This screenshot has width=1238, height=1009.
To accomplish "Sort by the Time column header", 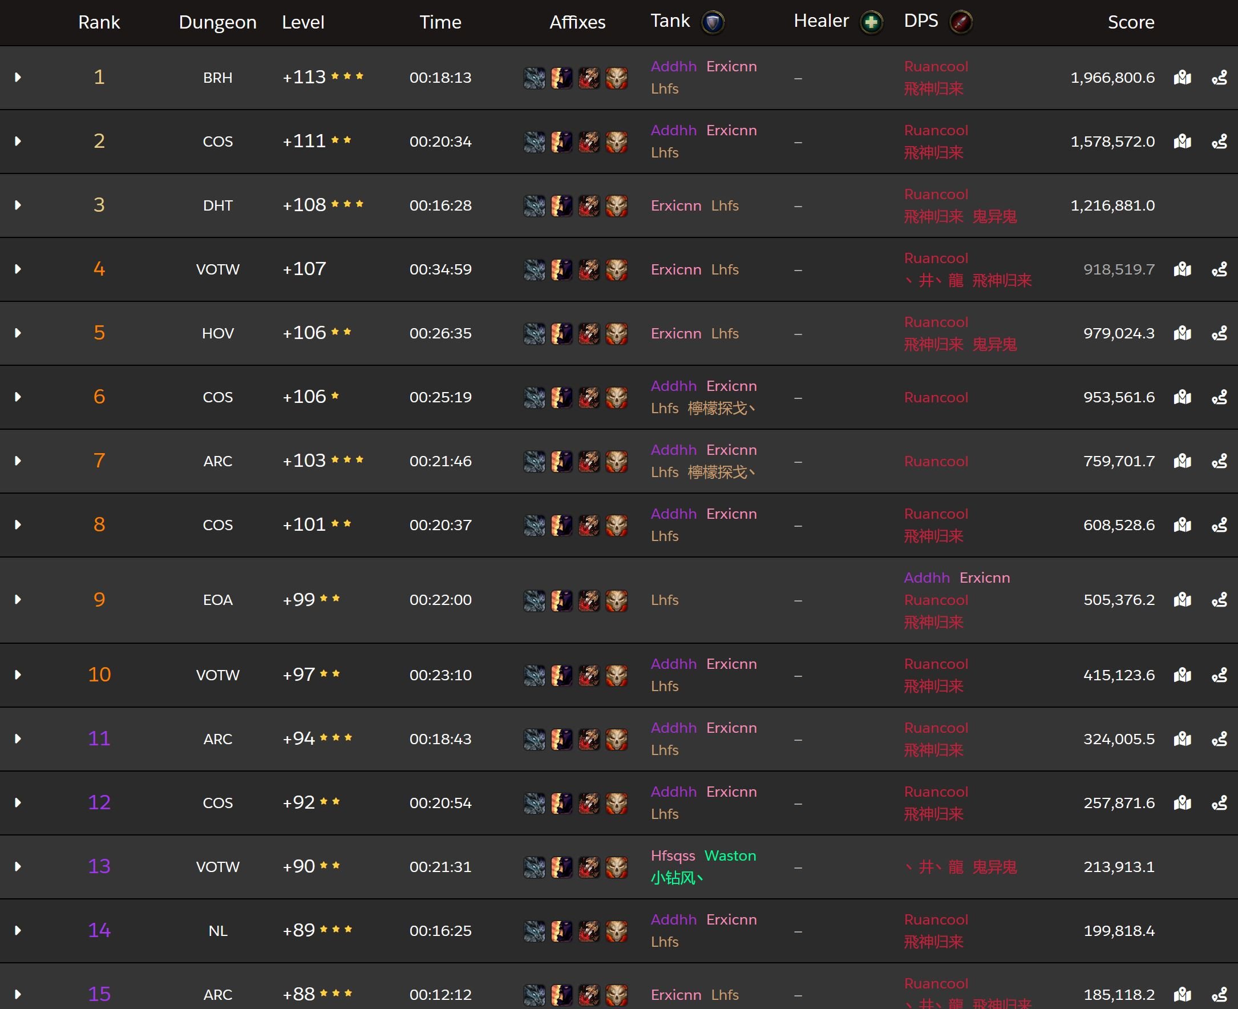I will [440, 22].
